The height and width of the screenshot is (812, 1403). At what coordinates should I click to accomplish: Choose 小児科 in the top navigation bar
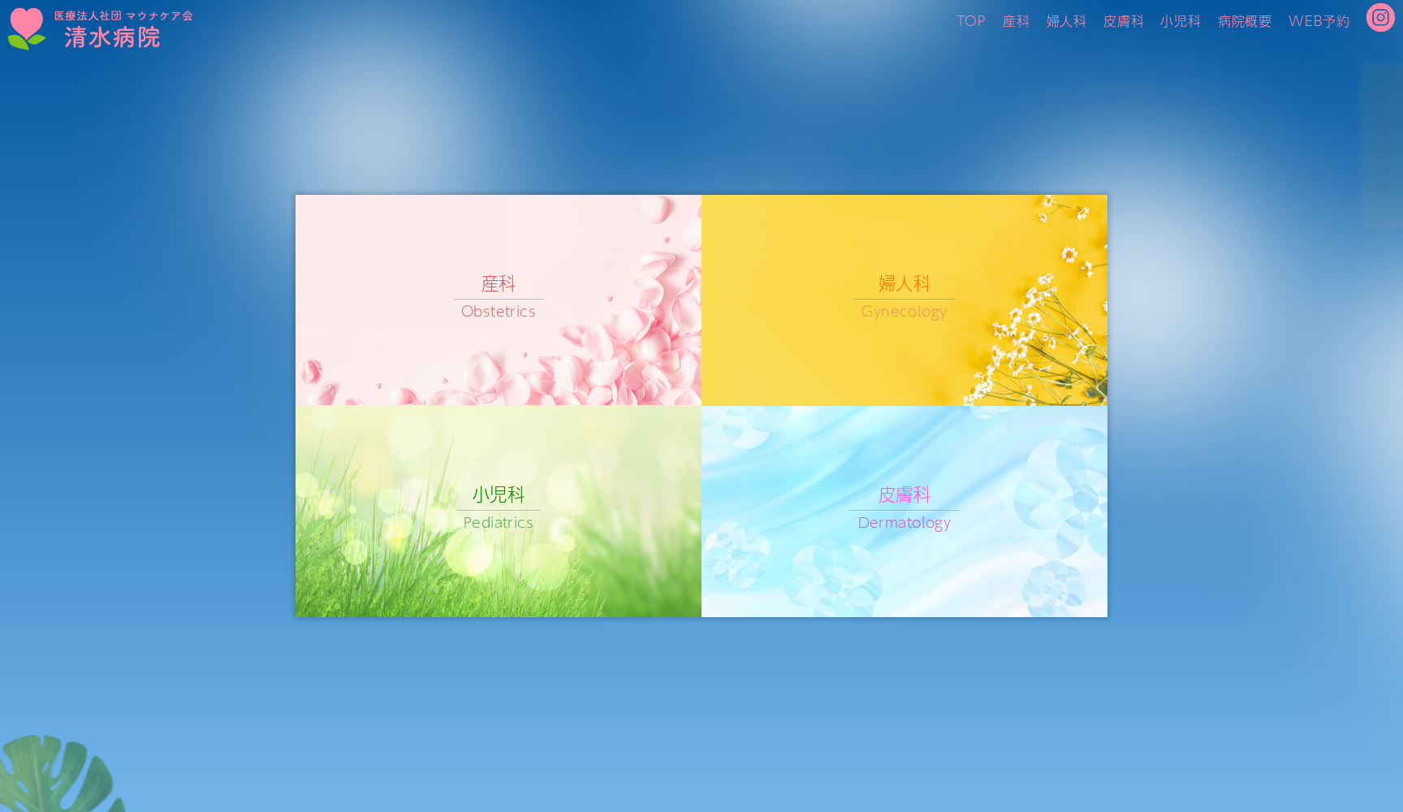(x=1180, y=21)
